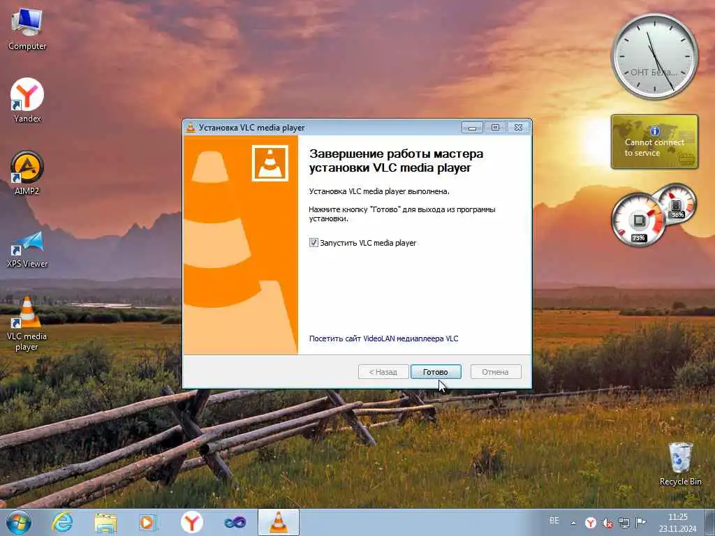The width and height of the screenshot is (715, 536).
Task: Click the cone icon in installer title bar
Action: [191, 128]
